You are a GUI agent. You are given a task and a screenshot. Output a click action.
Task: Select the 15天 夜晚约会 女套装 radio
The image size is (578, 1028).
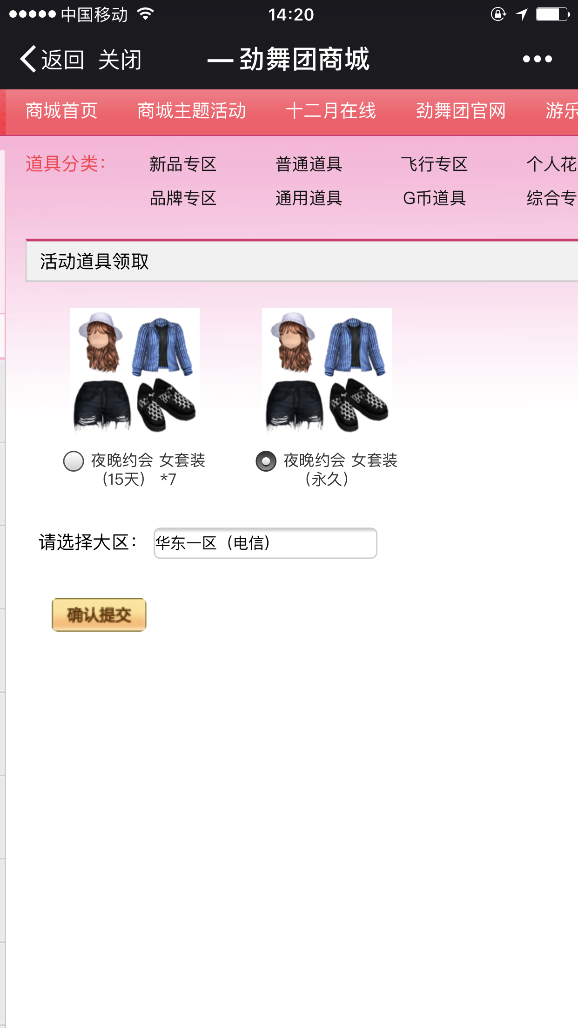pyautogui.click(x=74, y=461)
